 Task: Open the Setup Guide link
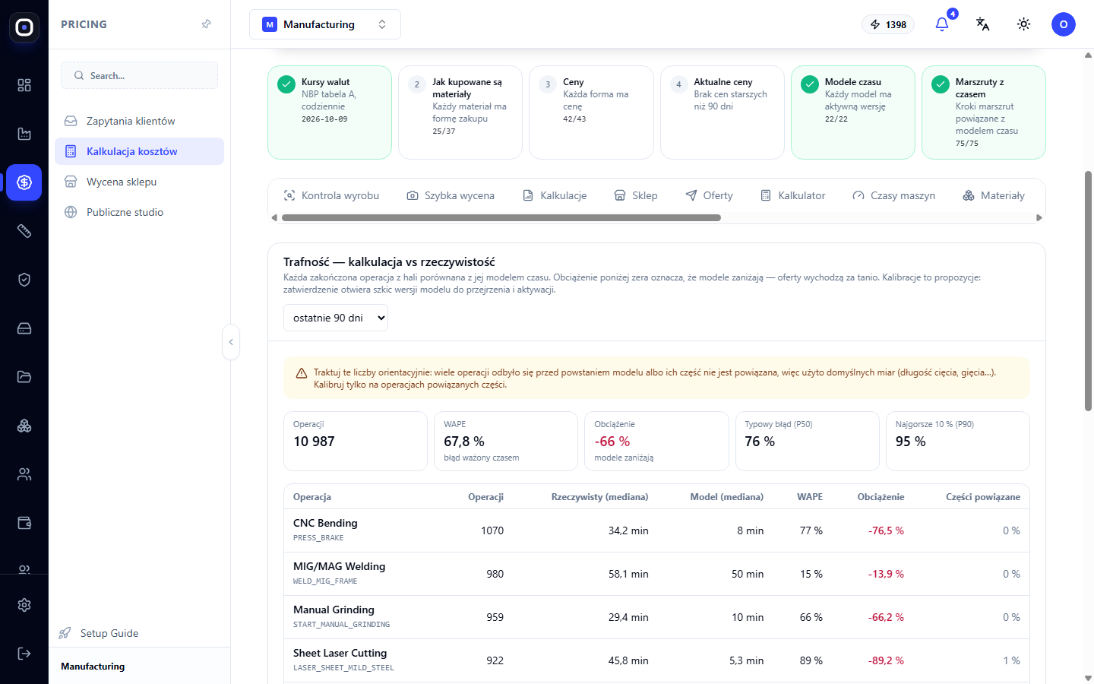100,633
